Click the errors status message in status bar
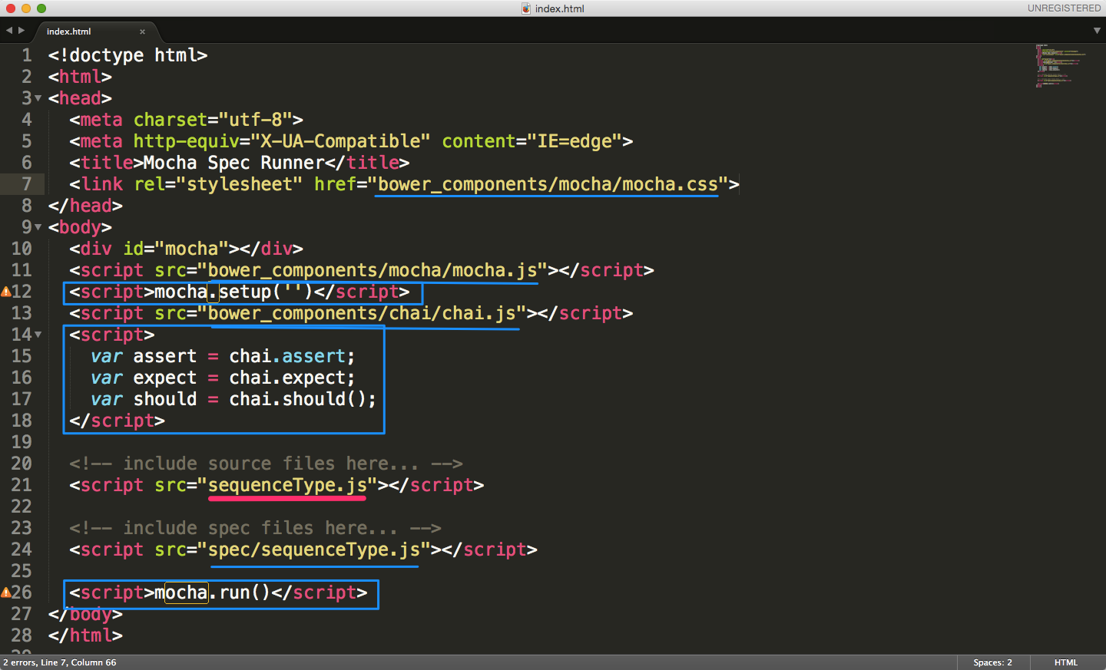This screenshot has height=670, width=1106. click(60, 662)
